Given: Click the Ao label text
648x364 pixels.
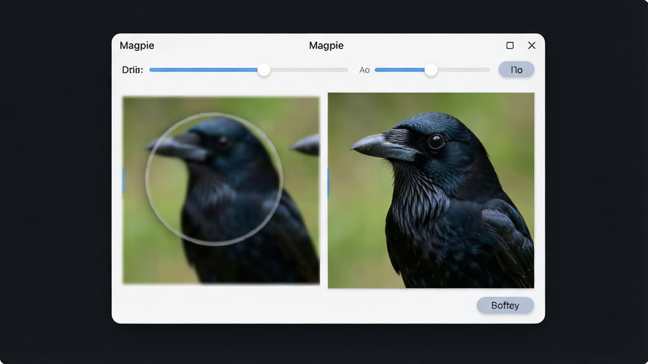Looking at the screenshot, I should (364, 70).
